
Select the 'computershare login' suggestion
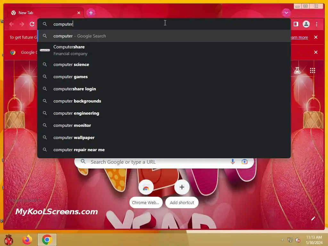pos(164,89)
